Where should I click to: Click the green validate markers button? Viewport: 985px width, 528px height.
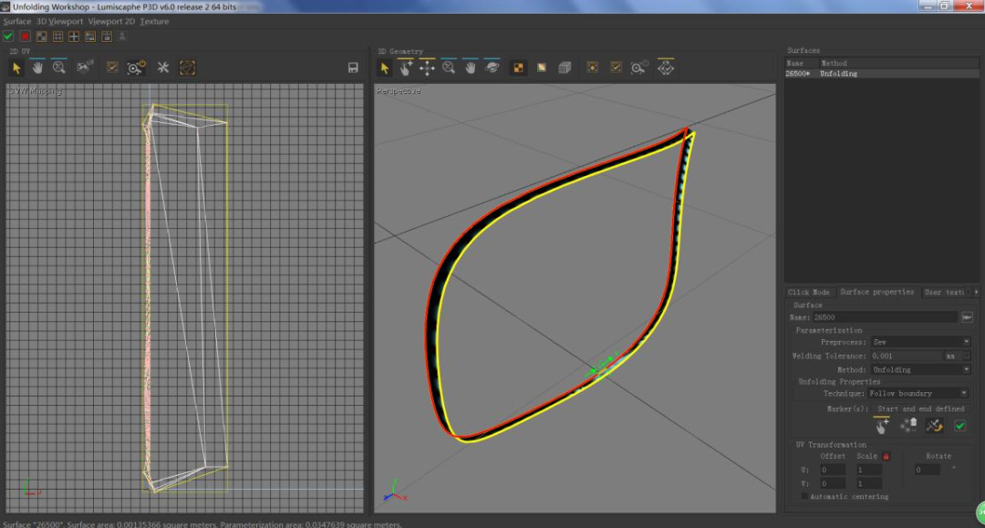(x=959, y=426)
